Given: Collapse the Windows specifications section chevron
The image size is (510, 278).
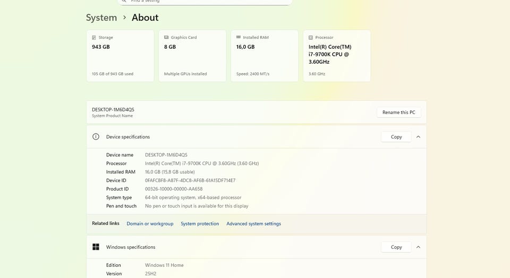Looking at the screenshot, I should pyautogui.click(x=418, y=247).
